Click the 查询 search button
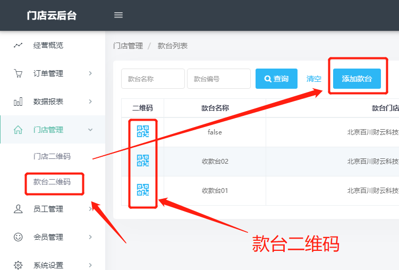Image resolution: width=399 pixels, height=270 pixels. pos(276,79)
